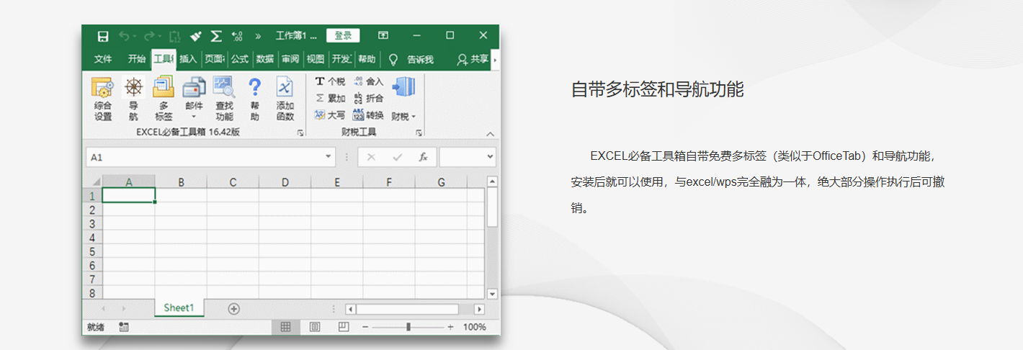Viewport: 1023px width, 350px height.
Task: Switch to the 审阅 ribbon tab
Action: coord(290,59)
